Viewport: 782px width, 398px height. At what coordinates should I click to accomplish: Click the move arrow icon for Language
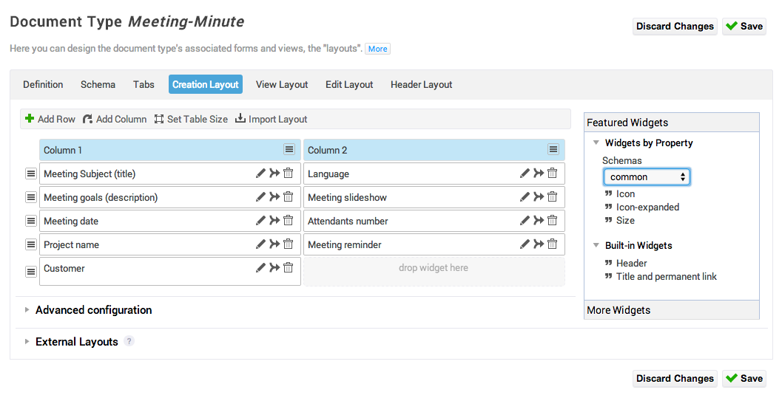click(x=539, y=174)
